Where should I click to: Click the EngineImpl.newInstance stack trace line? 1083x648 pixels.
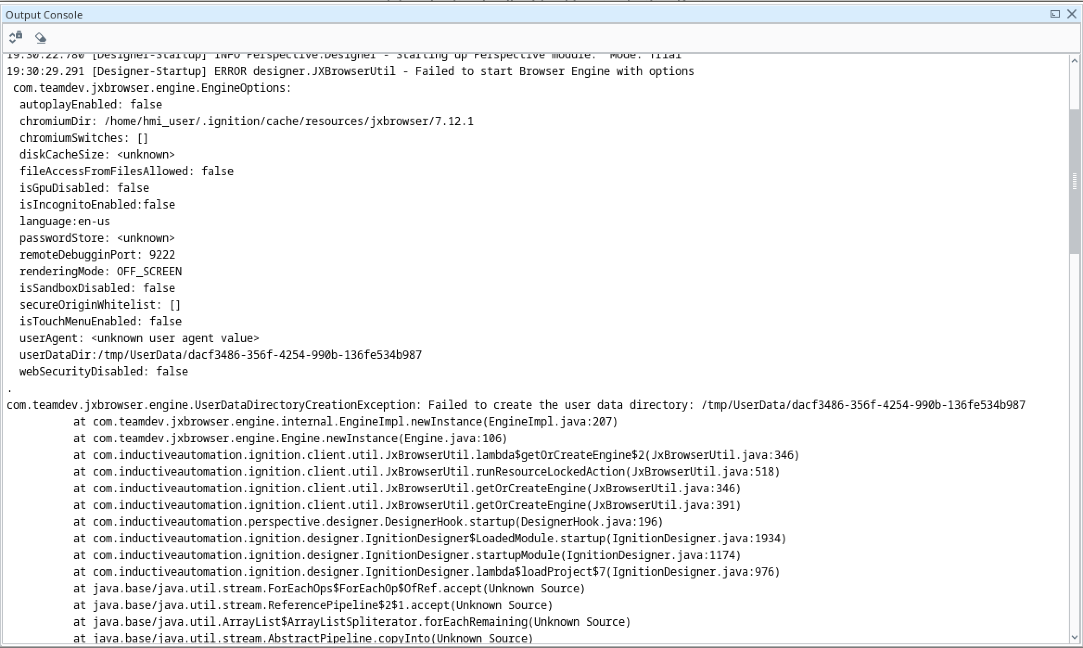(345, 422)
